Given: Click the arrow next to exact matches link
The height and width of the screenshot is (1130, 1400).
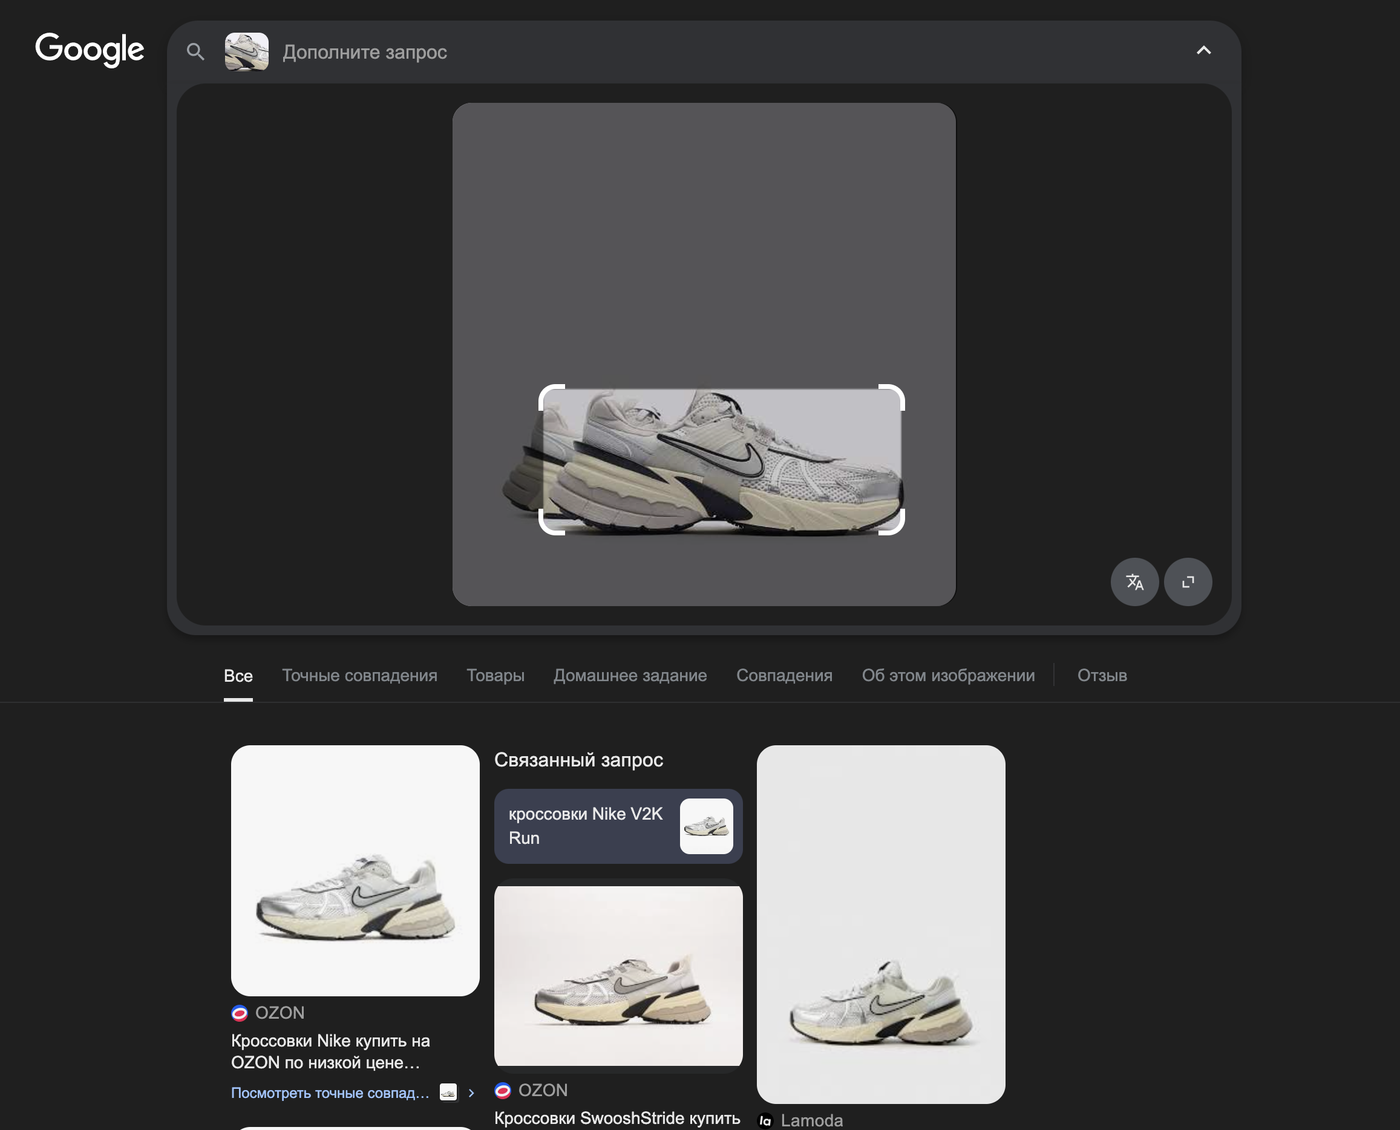Looking at the screenshot, I should coord(471,1093).
